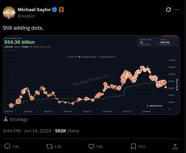This screenshot has width=186, height=153.
Task: Click the Grok circle-slash icon
Action: tap(169, 10)
